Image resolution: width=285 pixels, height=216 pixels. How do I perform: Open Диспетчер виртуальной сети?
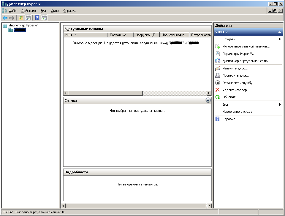click(246, 61)
